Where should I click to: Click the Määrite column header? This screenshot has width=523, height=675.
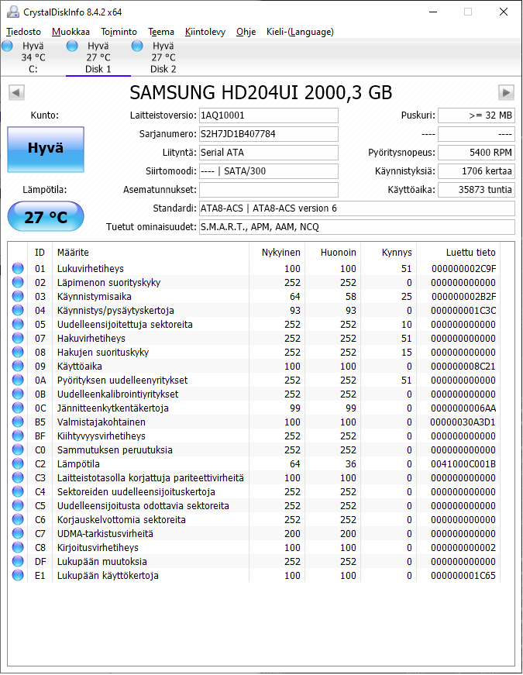pyautogui.click(x=150, y=253)
